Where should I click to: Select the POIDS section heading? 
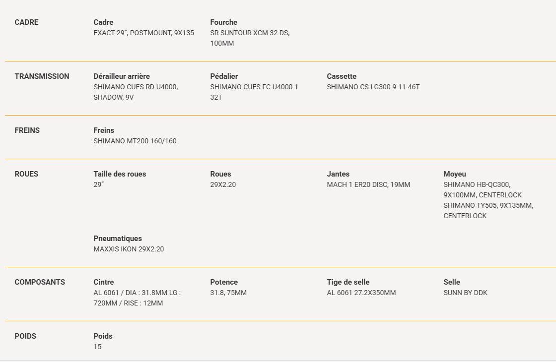pyautogui.click(x=25, y=336)
